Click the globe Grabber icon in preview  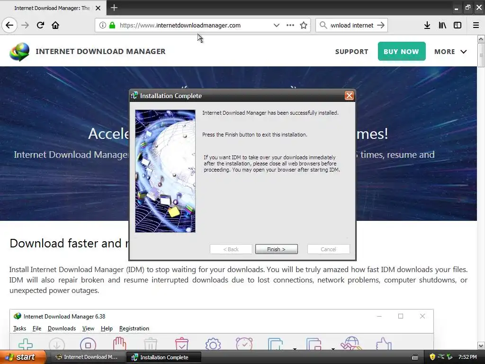click(x=351, y=344)
